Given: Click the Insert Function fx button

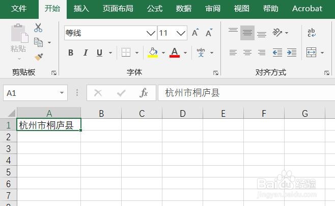Looking at the screenshot, I should pos(144,93).
